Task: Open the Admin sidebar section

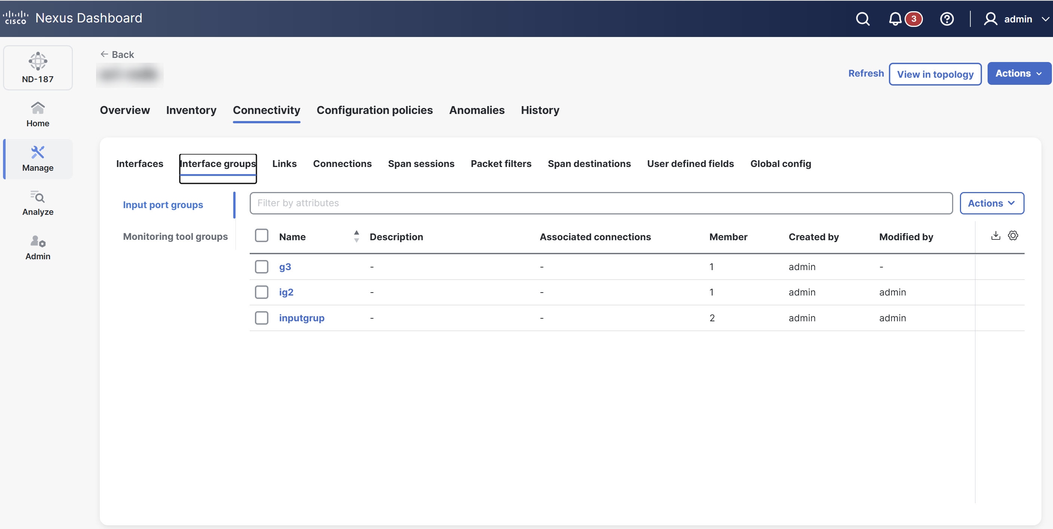Action: (x=38, y=248)
